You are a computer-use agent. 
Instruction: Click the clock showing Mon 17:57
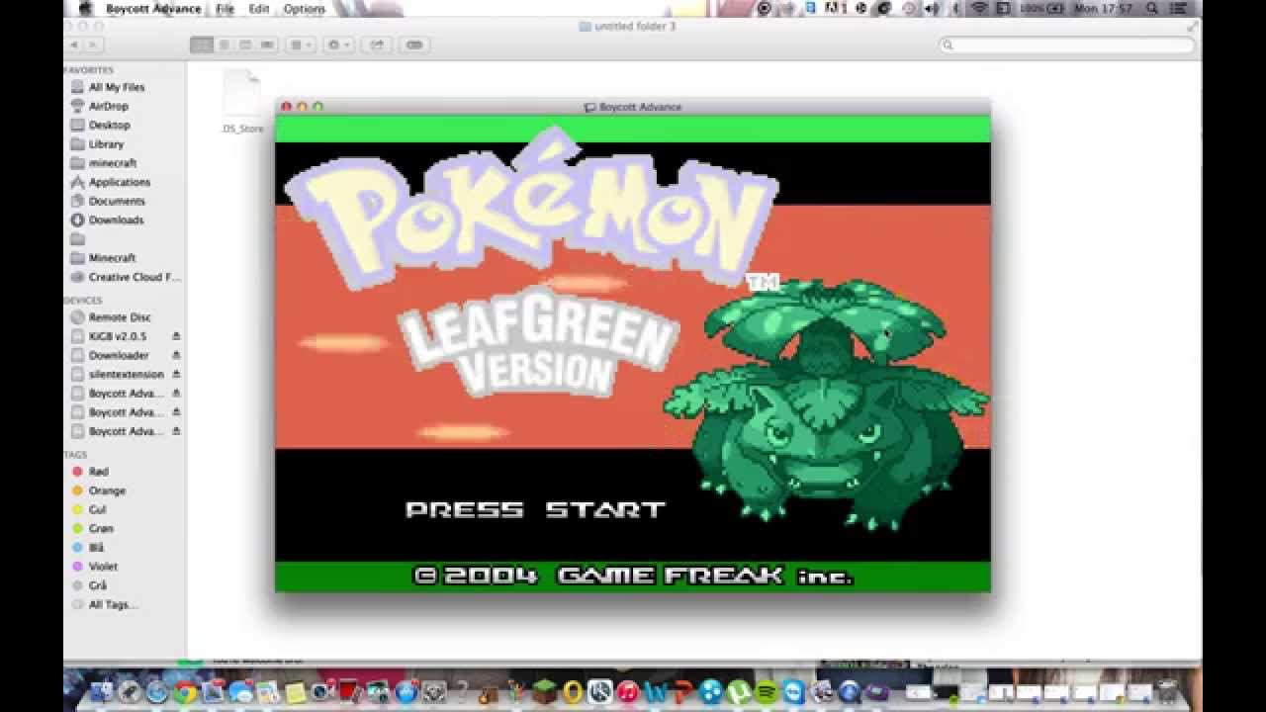[1105, 9]
